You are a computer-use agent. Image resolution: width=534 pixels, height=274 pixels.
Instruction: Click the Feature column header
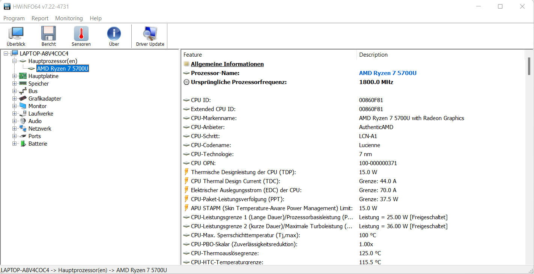(268, 55)
